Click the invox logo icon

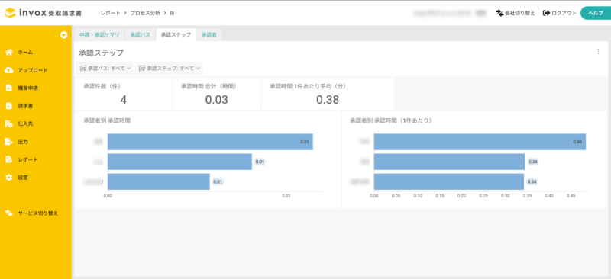(x=11, y=13)
